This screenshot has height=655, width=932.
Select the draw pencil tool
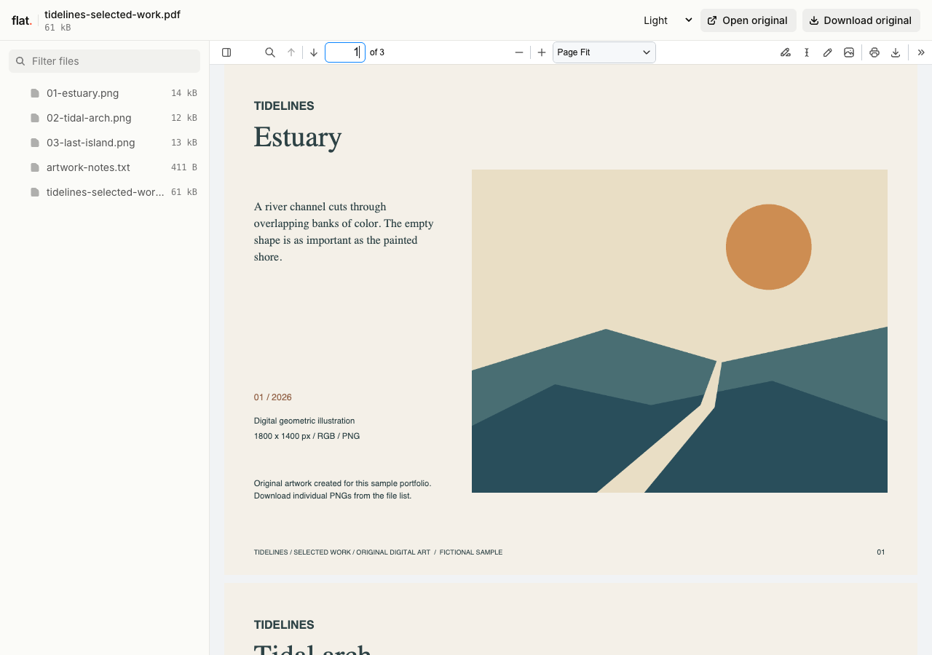click(x=828, y=52)
